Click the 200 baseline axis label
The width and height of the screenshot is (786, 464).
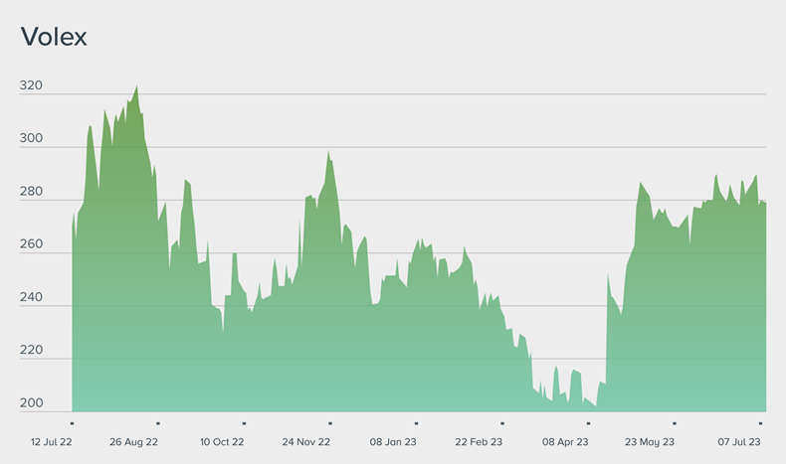[31, 403]
